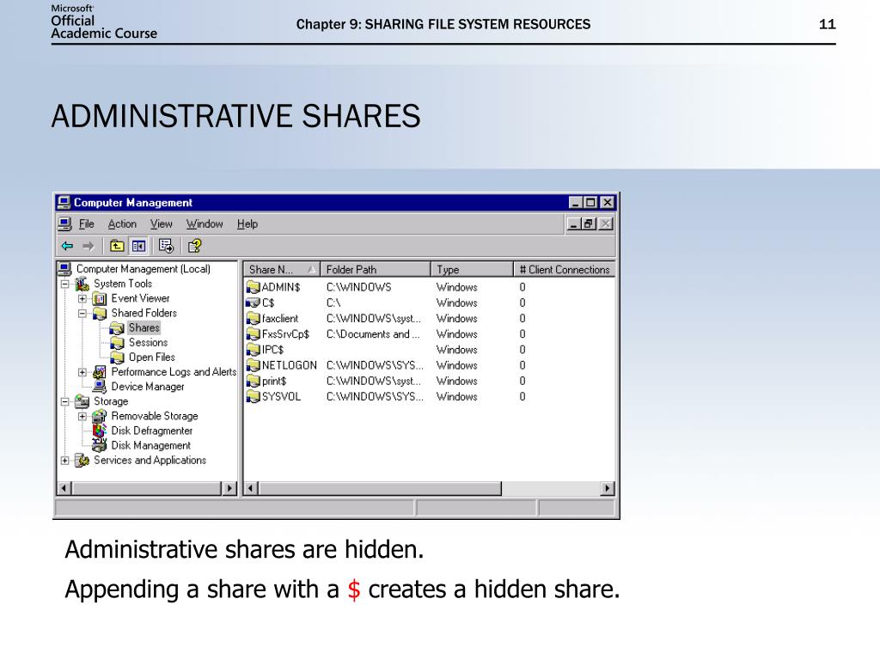Click NETLOGON's C:\WINDOWS\SYS... folder path
The height and width of the screenshot is (660, 880).
click(x=375, y=366)
